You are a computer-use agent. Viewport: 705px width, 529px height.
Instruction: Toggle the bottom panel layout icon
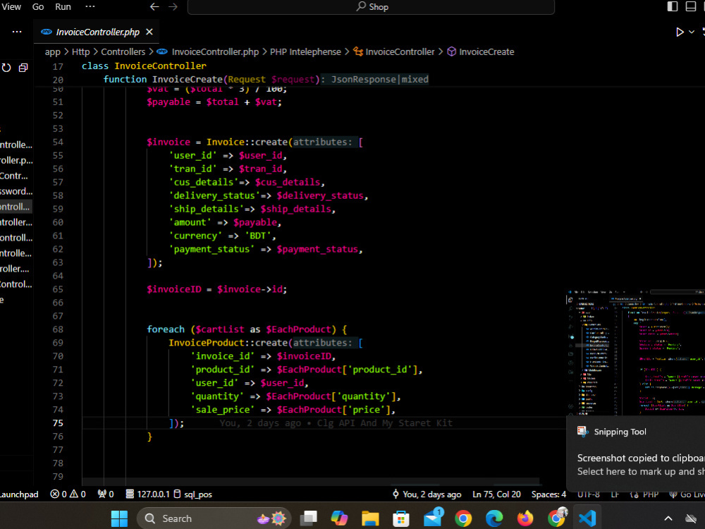[691, 6]
